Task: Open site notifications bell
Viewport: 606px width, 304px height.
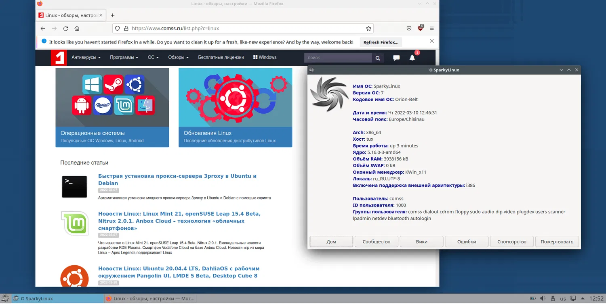Action: click(412, 58)
